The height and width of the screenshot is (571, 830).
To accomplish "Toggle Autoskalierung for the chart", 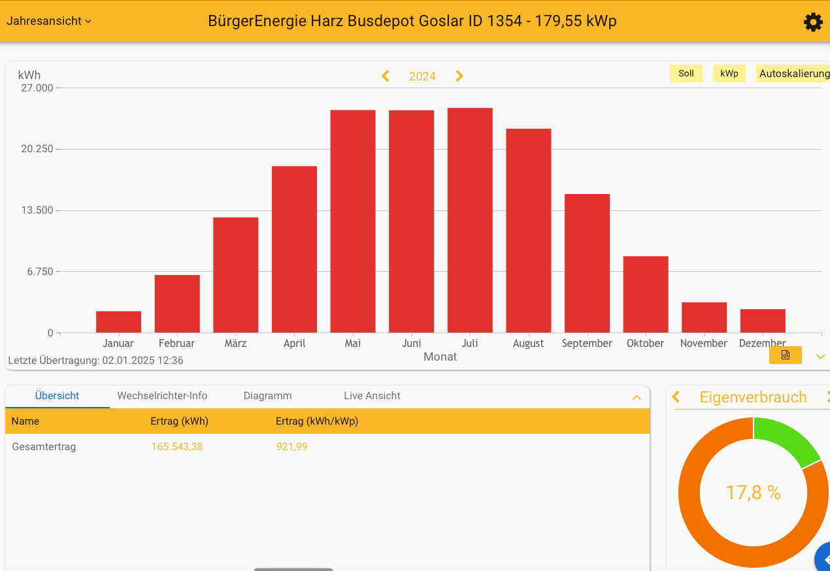I will tap(793, 74).
